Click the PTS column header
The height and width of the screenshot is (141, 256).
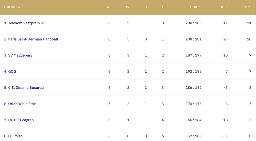tap(248, 7)
